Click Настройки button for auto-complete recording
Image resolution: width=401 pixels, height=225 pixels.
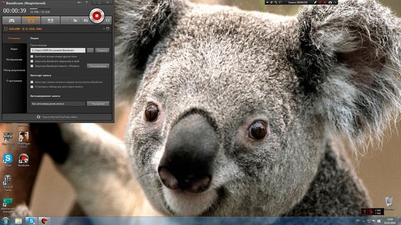(98, 104)
